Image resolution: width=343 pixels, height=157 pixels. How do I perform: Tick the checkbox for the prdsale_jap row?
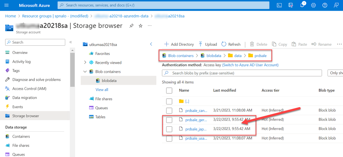(x=169, y=129)
